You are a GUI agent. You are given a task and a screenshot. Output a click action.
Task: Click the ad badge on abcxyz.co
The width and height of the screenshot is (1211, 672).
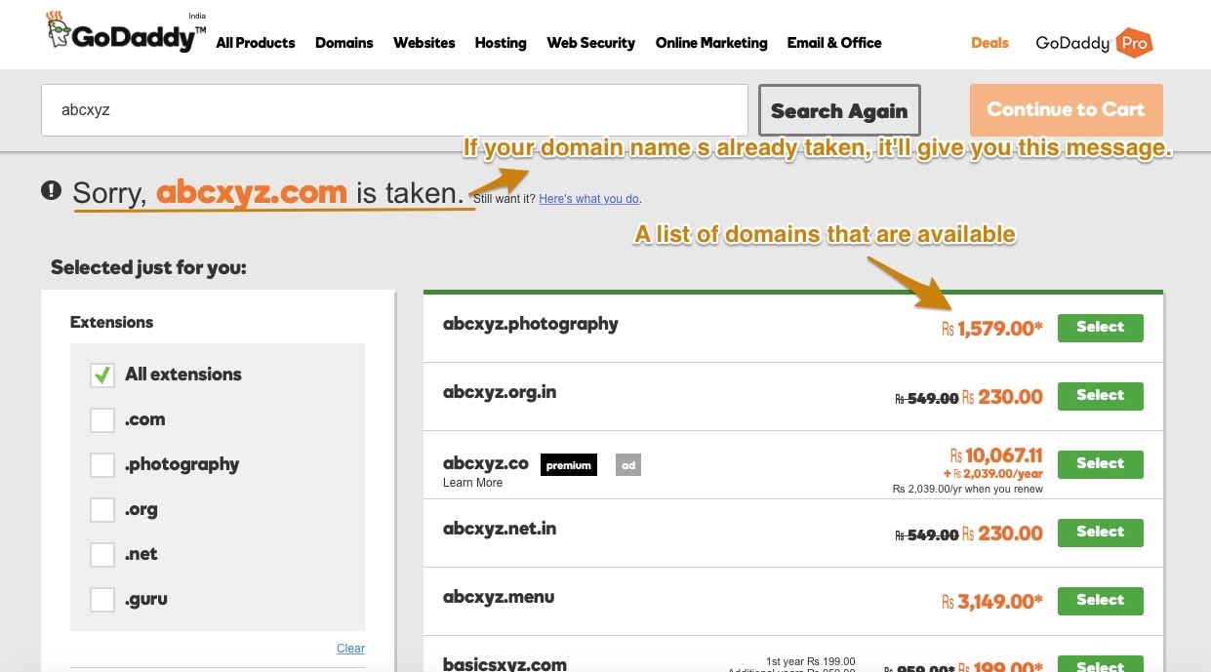[x=628, y=465]
